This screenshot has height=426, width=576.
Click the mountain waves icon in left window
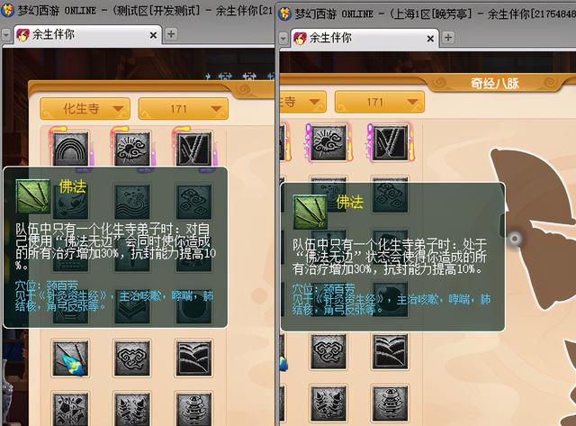pyautogui.click(x=193, y=358)
